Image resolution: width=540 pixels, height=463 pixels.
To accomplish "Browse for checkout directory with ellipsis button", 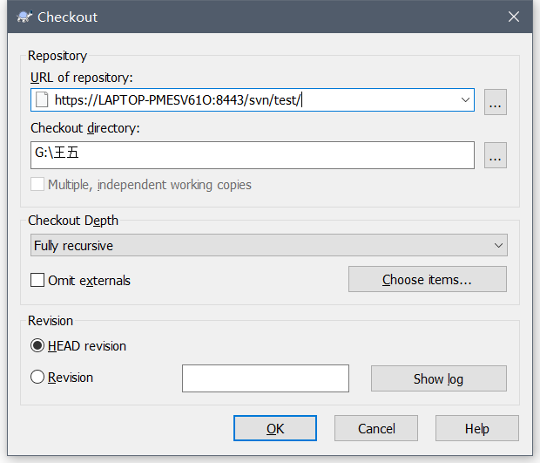I will (x=496, y=155).
